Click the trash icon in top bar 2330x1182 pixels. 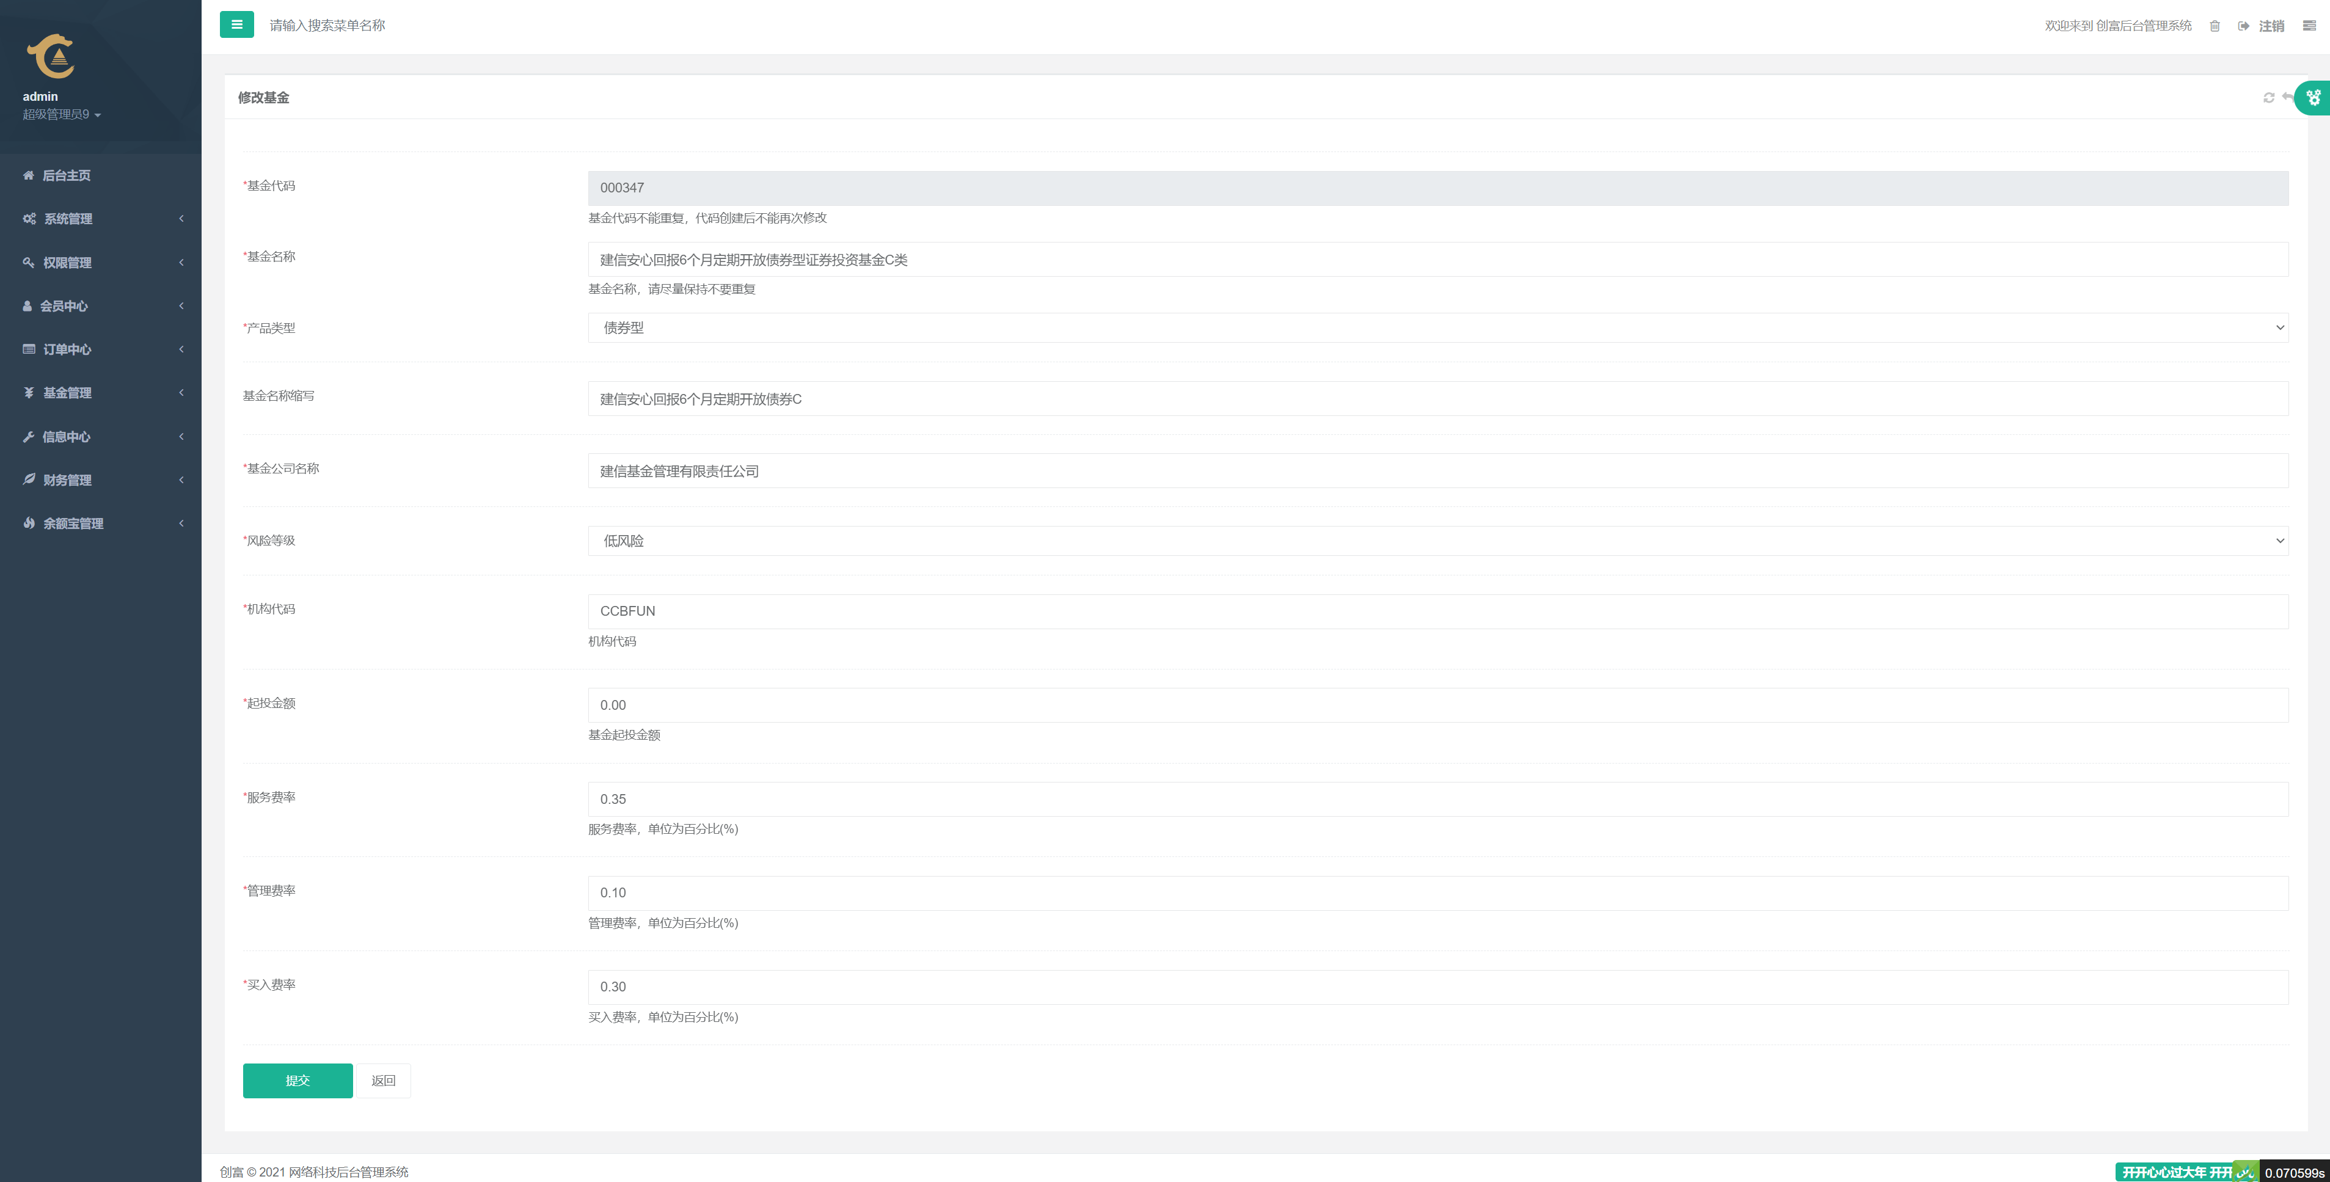coord(2214,26)
